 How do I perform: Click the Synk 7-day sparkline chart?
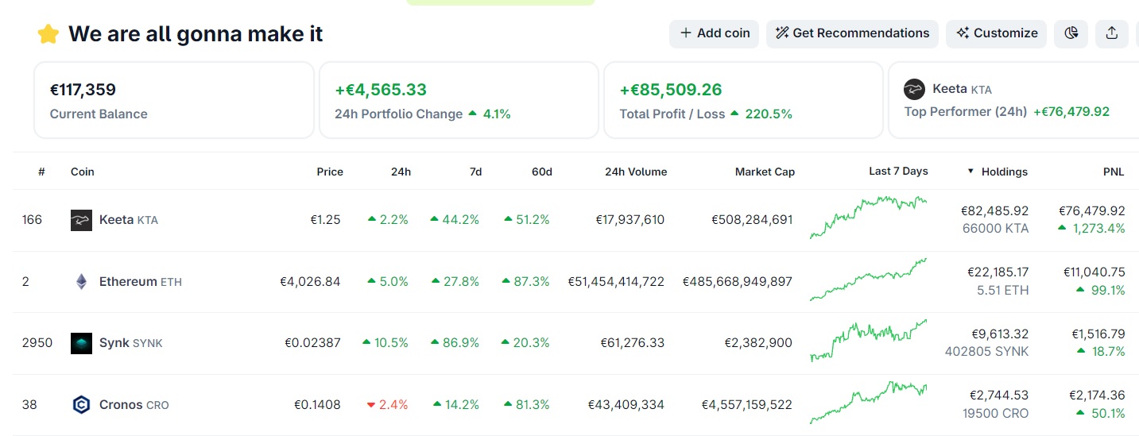point(868,340)
